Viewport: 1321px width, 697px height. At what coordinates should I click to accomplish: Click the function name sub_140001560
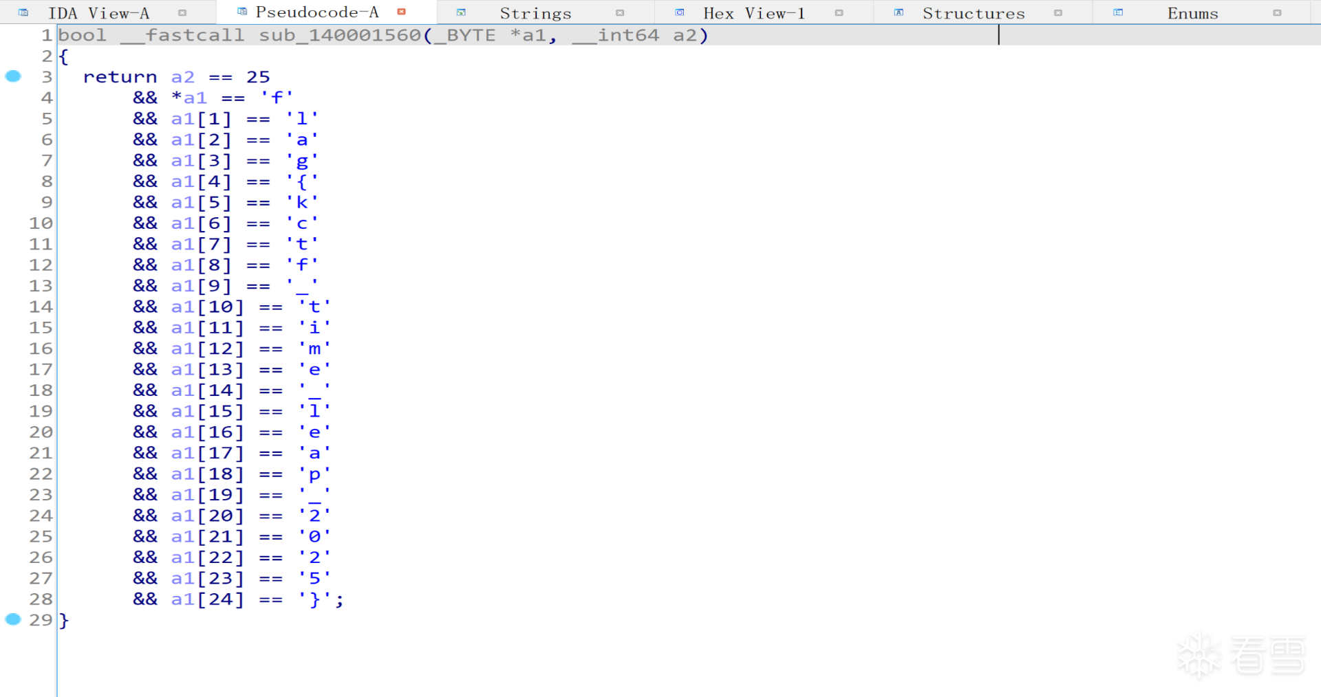click(340, 36)
